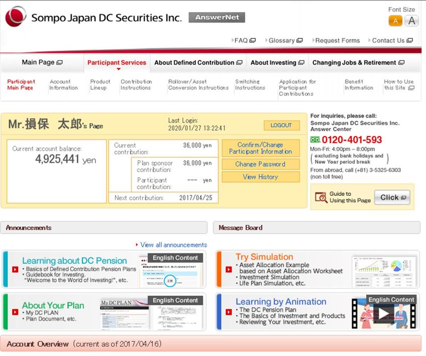Click red arrow icon for About Your Plan
The image size is (426, 356).
15,312
